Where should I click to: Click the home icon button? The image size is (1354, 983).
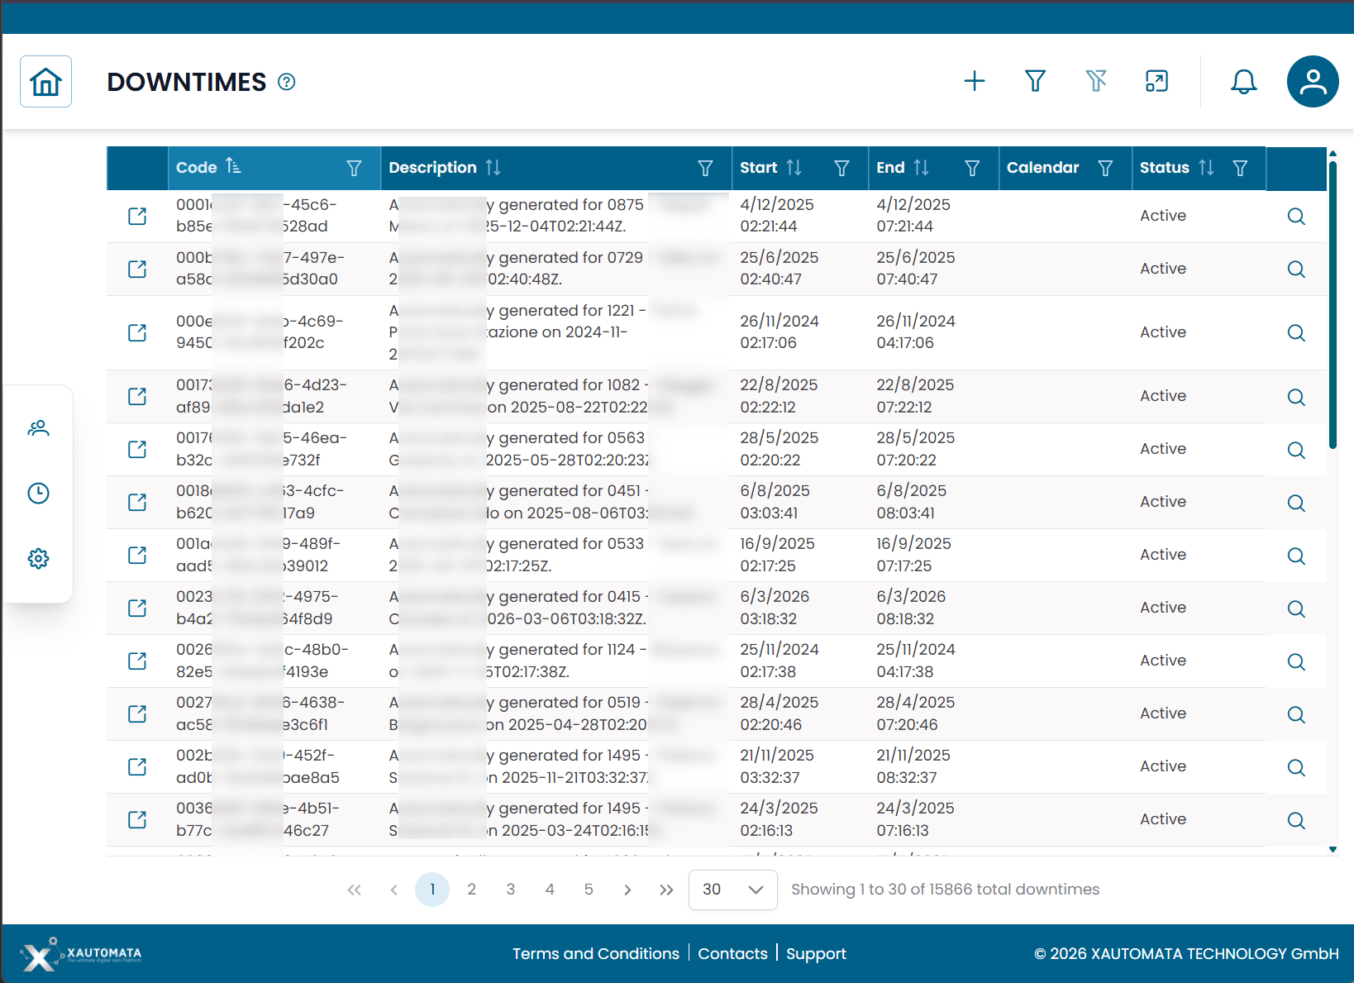[45, 82]
